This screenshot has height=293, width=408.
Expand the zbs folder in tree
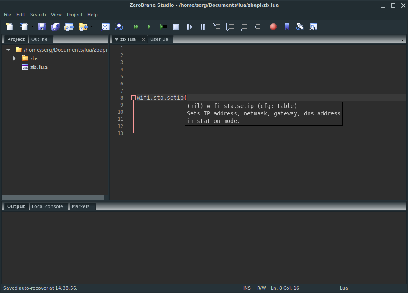(x=14, y=58)
